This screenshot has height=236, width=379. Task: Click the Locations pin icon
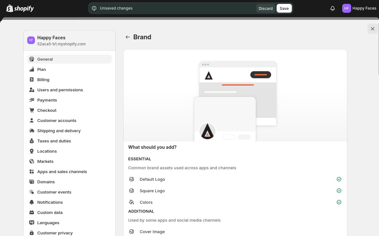(32, 151)
